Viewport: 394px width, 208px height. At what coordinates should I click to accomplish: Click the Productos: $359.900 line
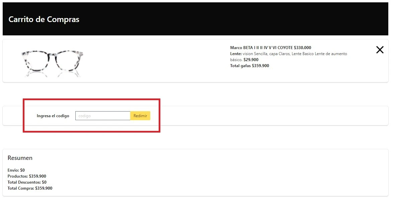pos(27,176)
